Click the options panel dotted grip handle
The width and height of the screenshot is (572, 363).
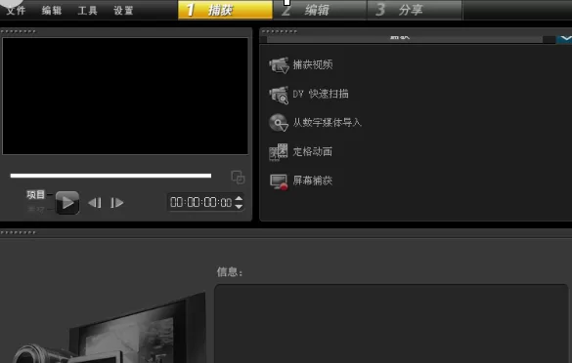click(x=280, y=31)
